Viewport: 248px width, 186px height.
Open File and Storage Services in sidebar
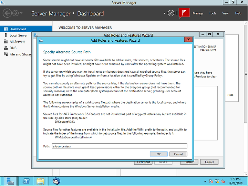point(21,54)
